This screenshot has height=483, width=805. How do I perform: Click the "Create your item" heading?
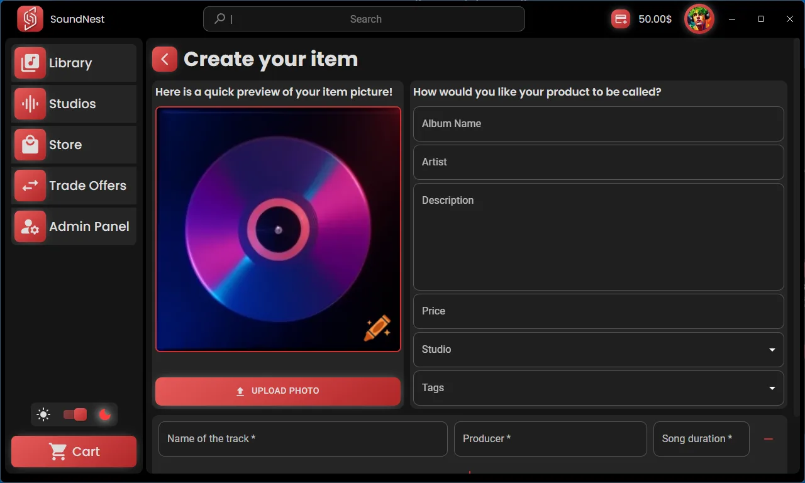[270, 59]
